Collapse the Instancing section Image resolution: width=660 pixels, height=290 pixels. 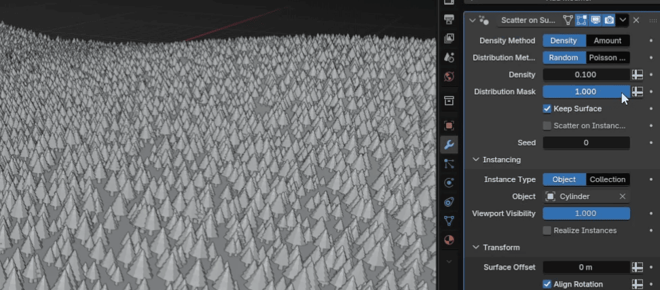click(476, 160)
